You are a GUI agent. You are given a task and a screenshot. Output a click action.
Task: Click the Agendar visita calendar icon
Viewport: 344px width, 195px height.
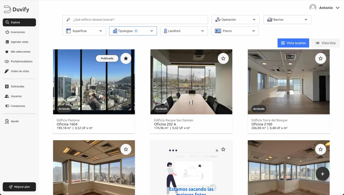(x=7, y=42)
